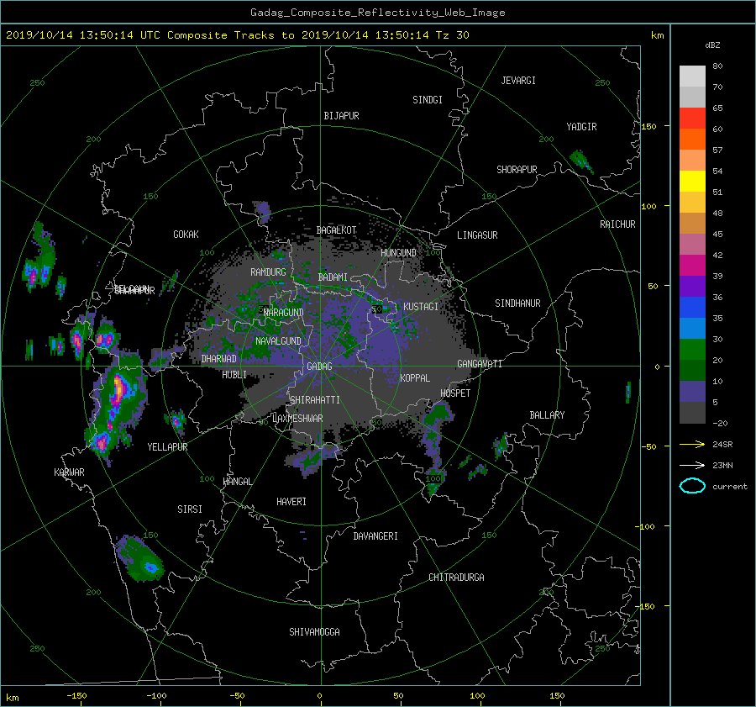The width and height of the screenshot is (756, 707).
Task: Click the SIRSI city label
Action: tap(190, 509)
